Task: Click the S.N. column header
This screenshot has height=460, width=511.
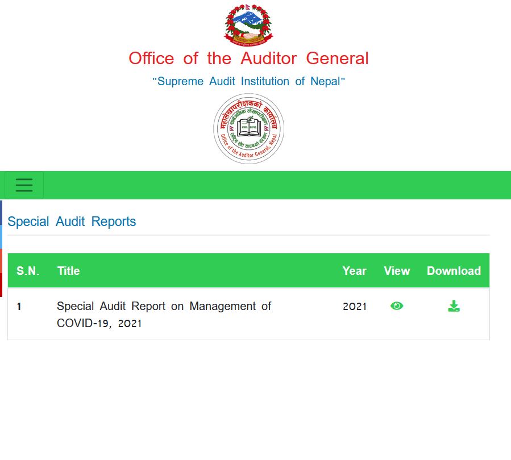Action: click(x=28, y=271)
